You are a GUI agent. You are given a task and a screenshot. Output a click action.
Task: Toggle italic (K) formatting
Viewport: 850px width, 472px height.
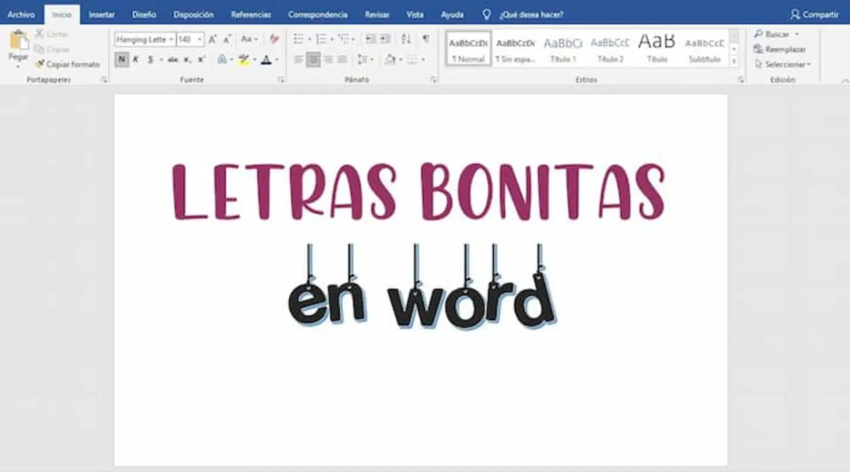click(136, 59)
